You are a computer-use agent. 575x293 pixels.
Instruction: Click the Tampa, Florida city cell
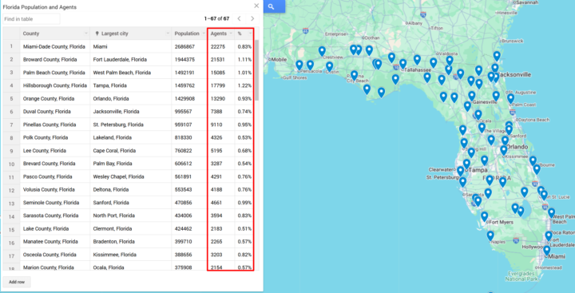tap(130, 85)
